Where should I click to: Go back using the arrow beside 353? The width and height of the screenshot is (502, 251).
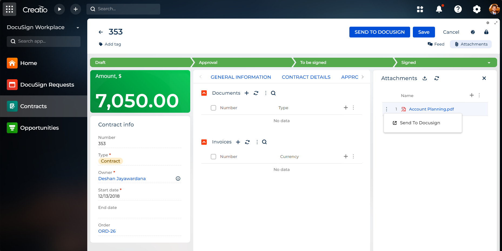click(101, 32)
